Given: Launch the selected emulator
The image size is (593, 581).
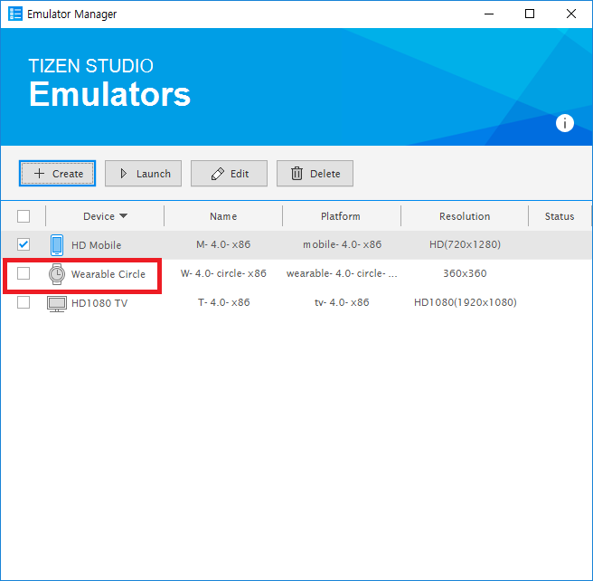Looking at the screenshot, I should pos(143,174).
